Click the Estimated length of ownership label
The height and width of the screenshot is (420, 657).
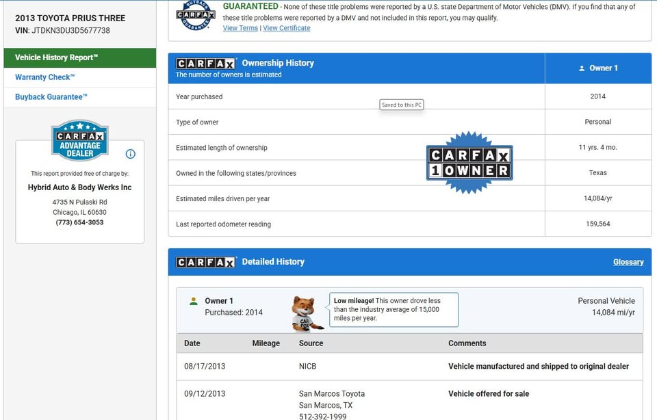(x=222, y=148)
